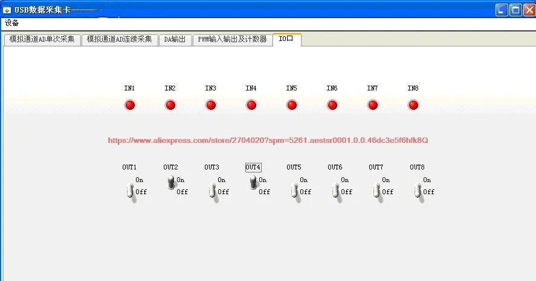Click the On text beside OUT6
This screenshot has width=536, height=281.
click(x=344, y=180)
